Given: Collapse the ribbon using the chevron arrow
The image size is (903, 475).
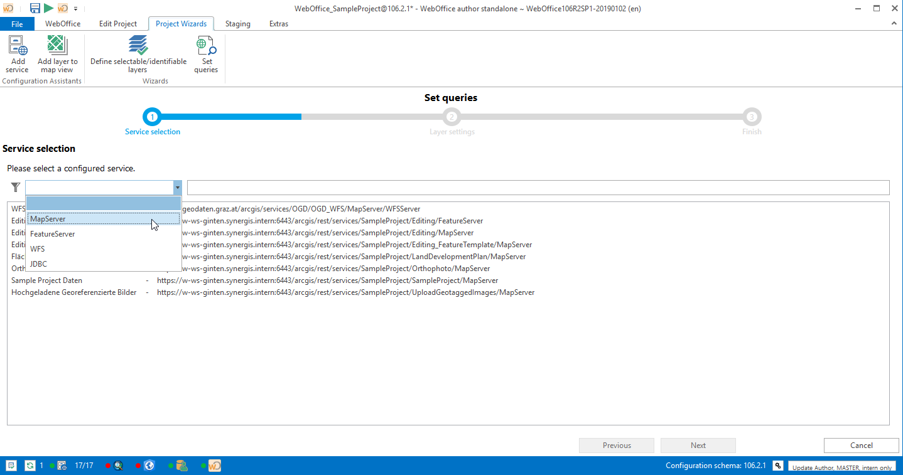Looking at the screenshot, I should tap(894, 23).
